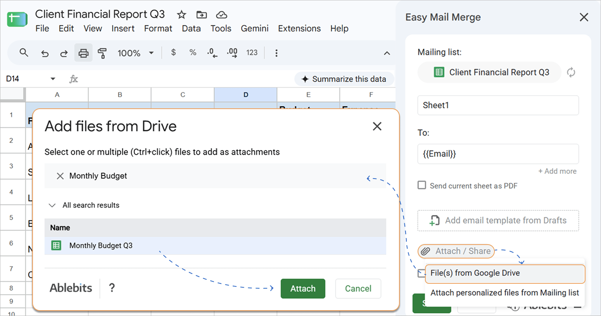Open the Google Sheets home icon
601x316 pixels.
[x=17, y=19]
